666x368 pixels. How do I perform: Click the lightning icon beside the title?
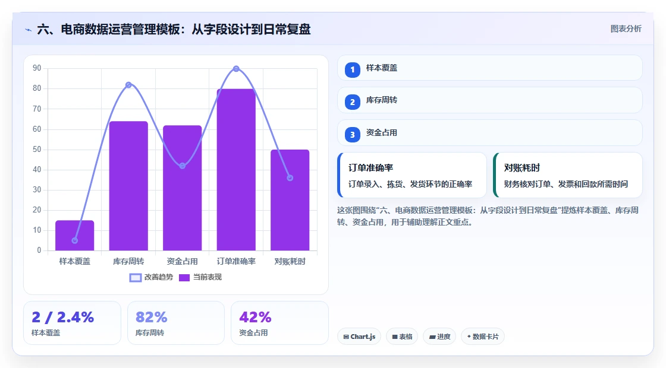(x=29, y=30)
